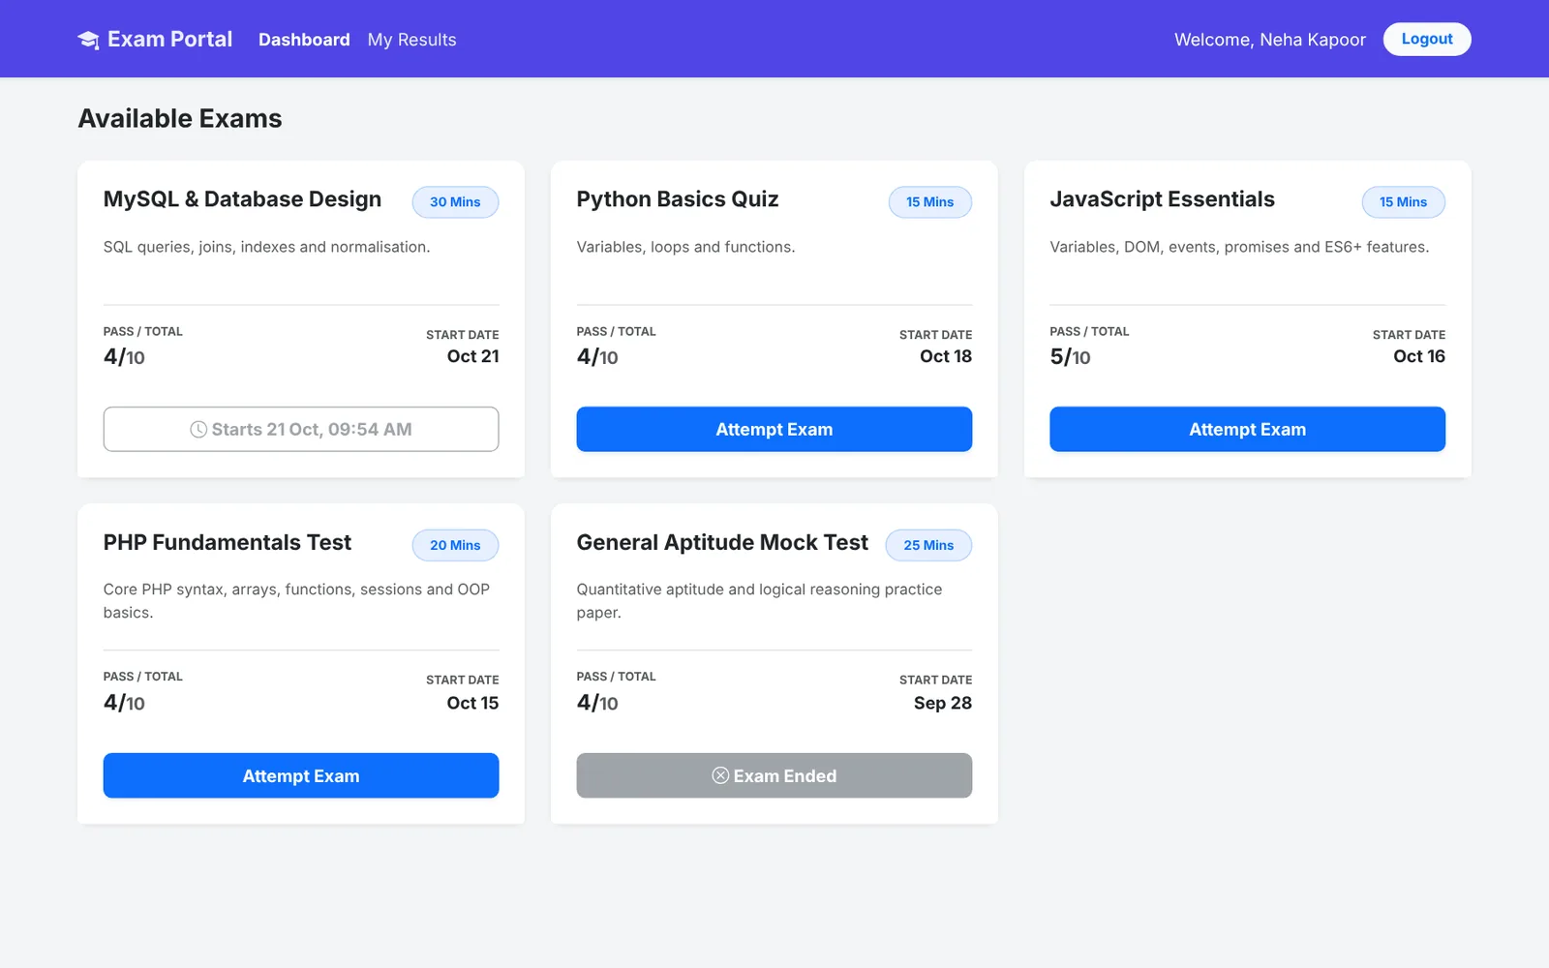Attempt the Python Basics Quiz exam
Viewport: 1549px width, 968px height.
click(x=774, y=429)
